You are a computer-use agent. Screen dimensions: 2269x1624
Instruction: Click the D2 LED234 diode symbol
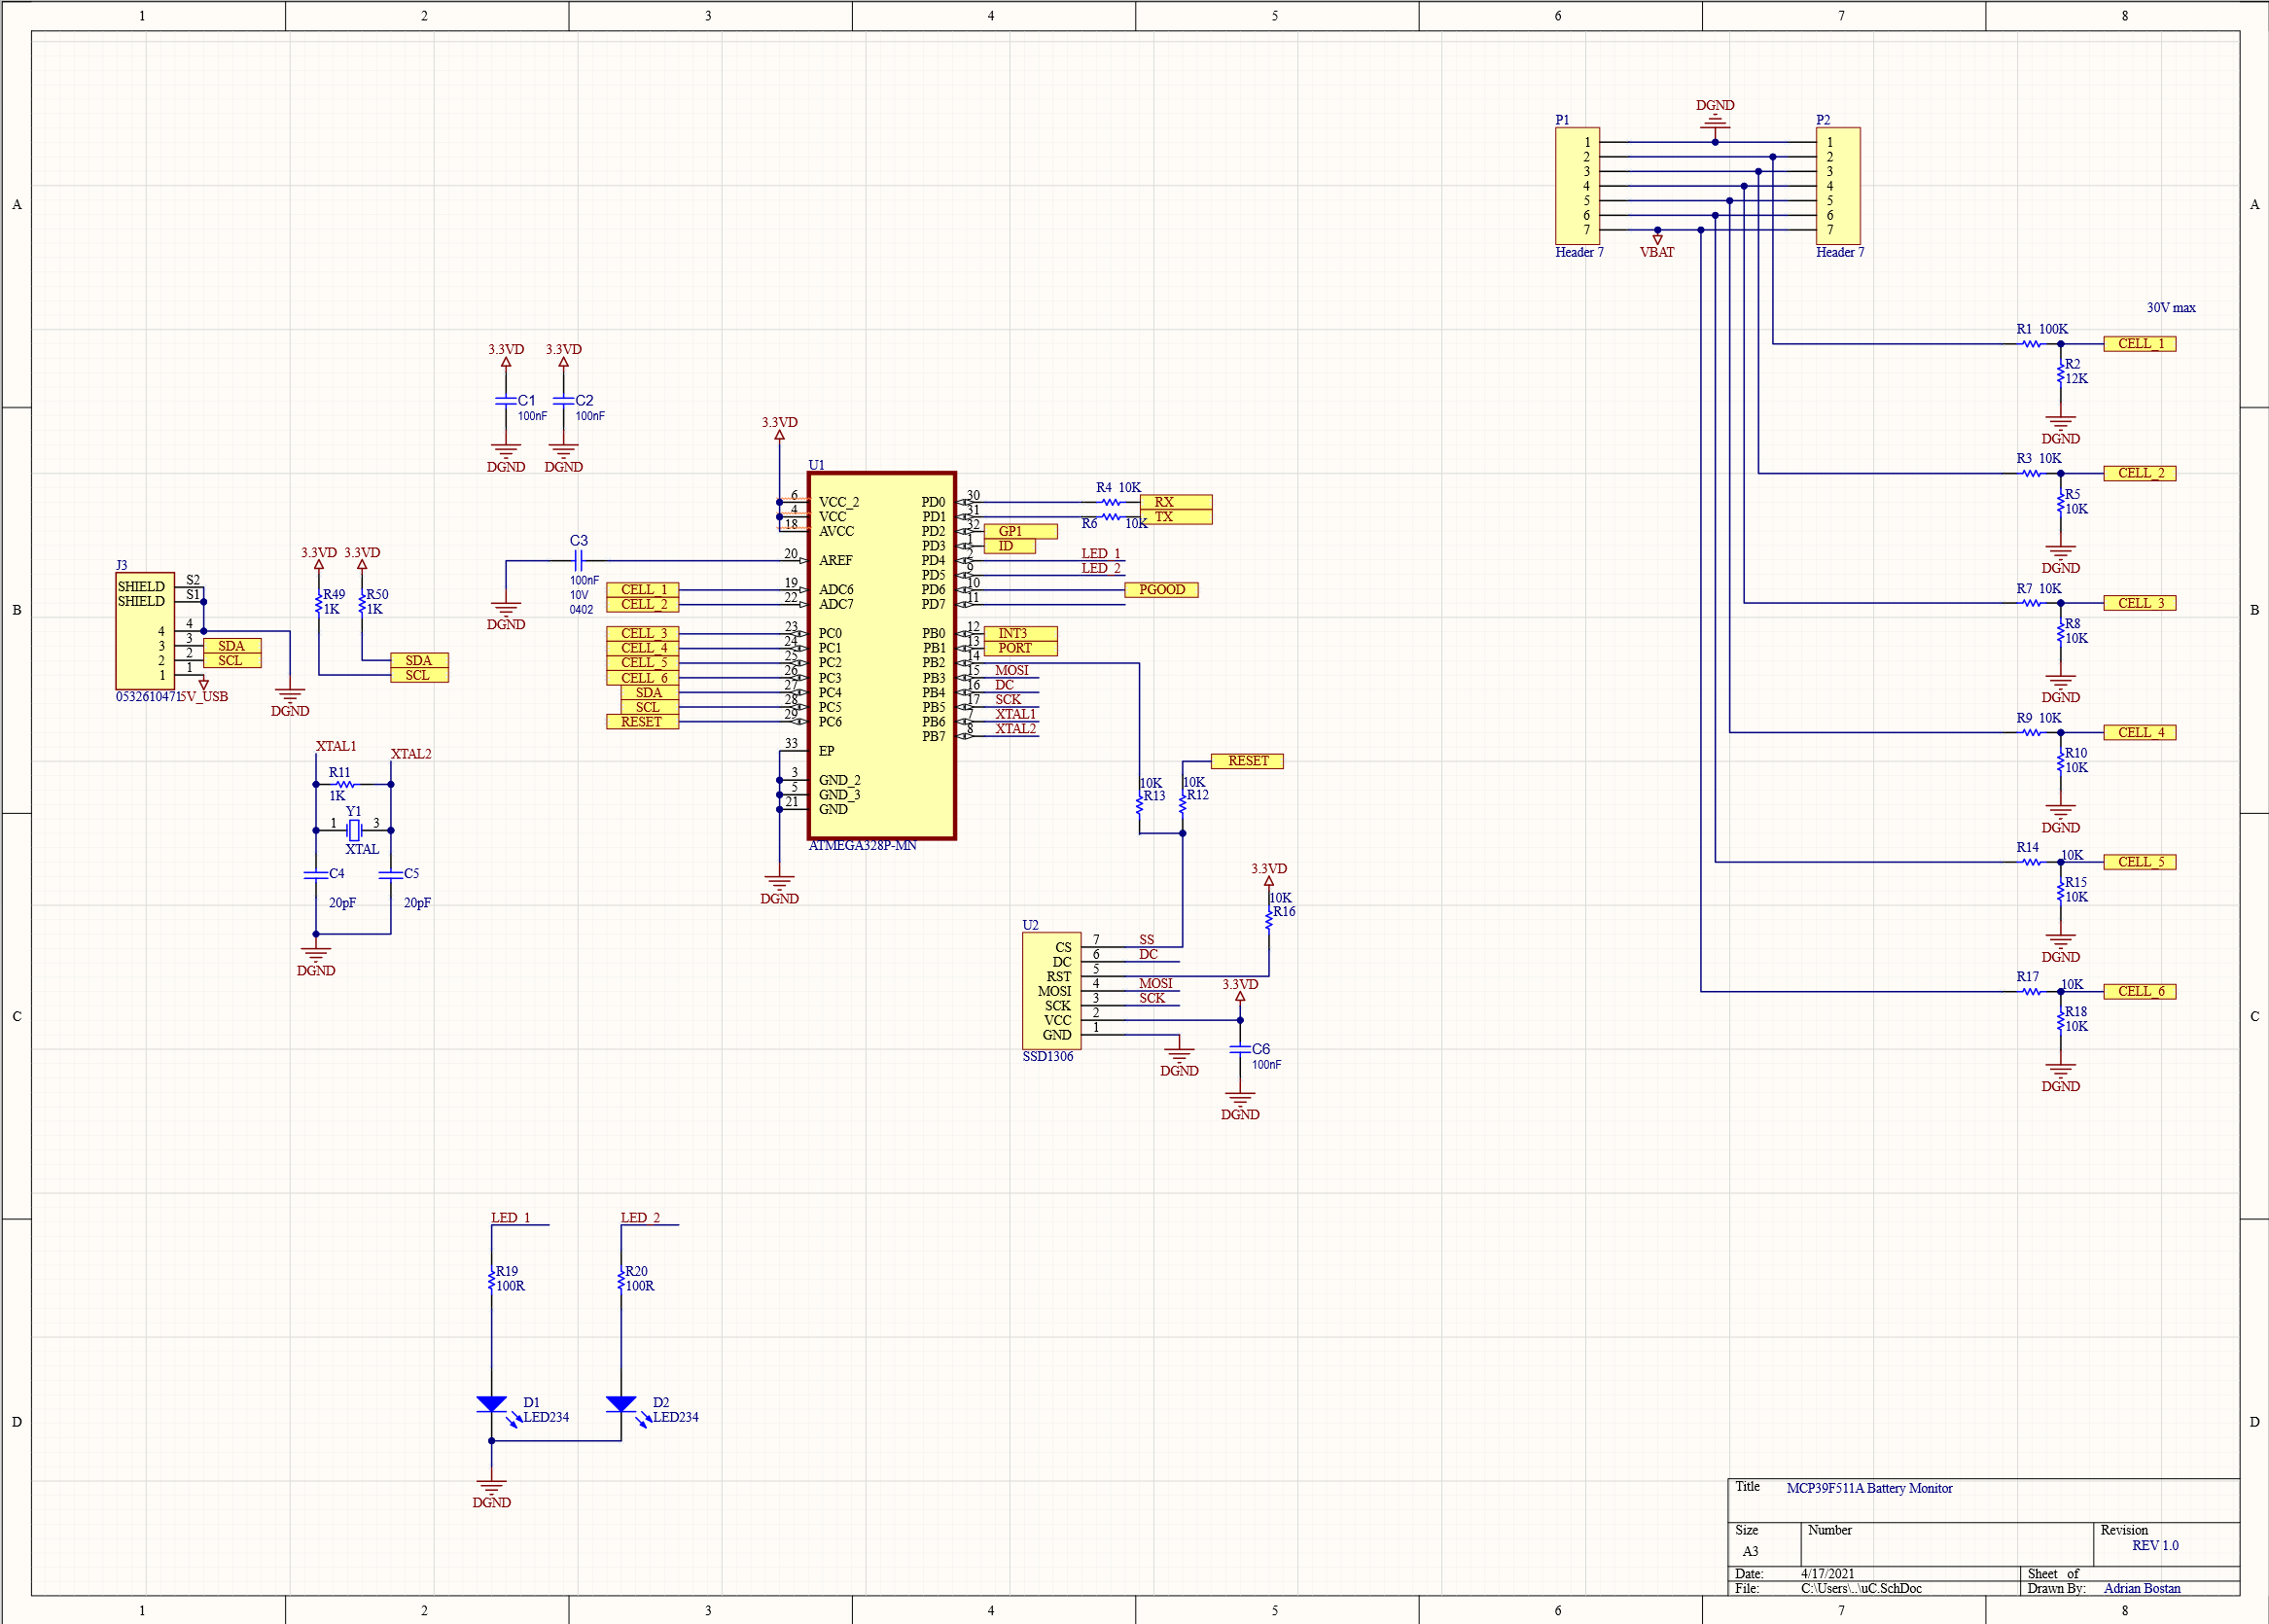click(x=621, y=1404)
